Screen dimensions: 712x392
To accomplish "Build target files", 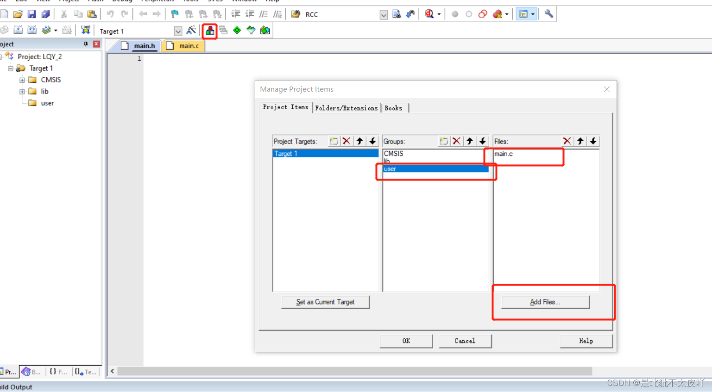I will point(18,31).
